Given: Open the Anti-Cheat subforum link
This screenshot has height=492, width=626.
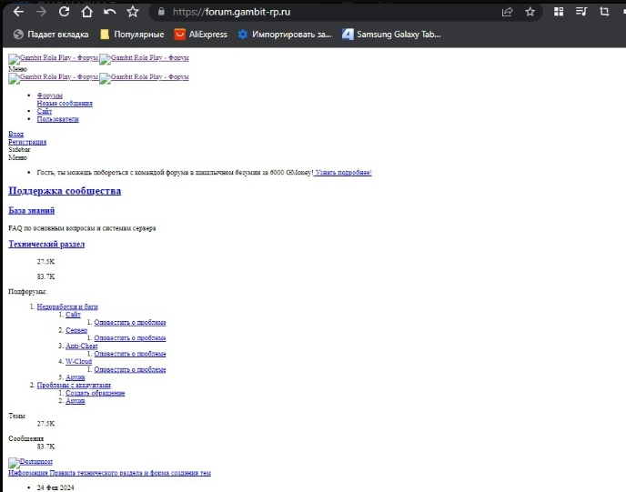Looking at the screenshot, I should (x=82, y=346).
